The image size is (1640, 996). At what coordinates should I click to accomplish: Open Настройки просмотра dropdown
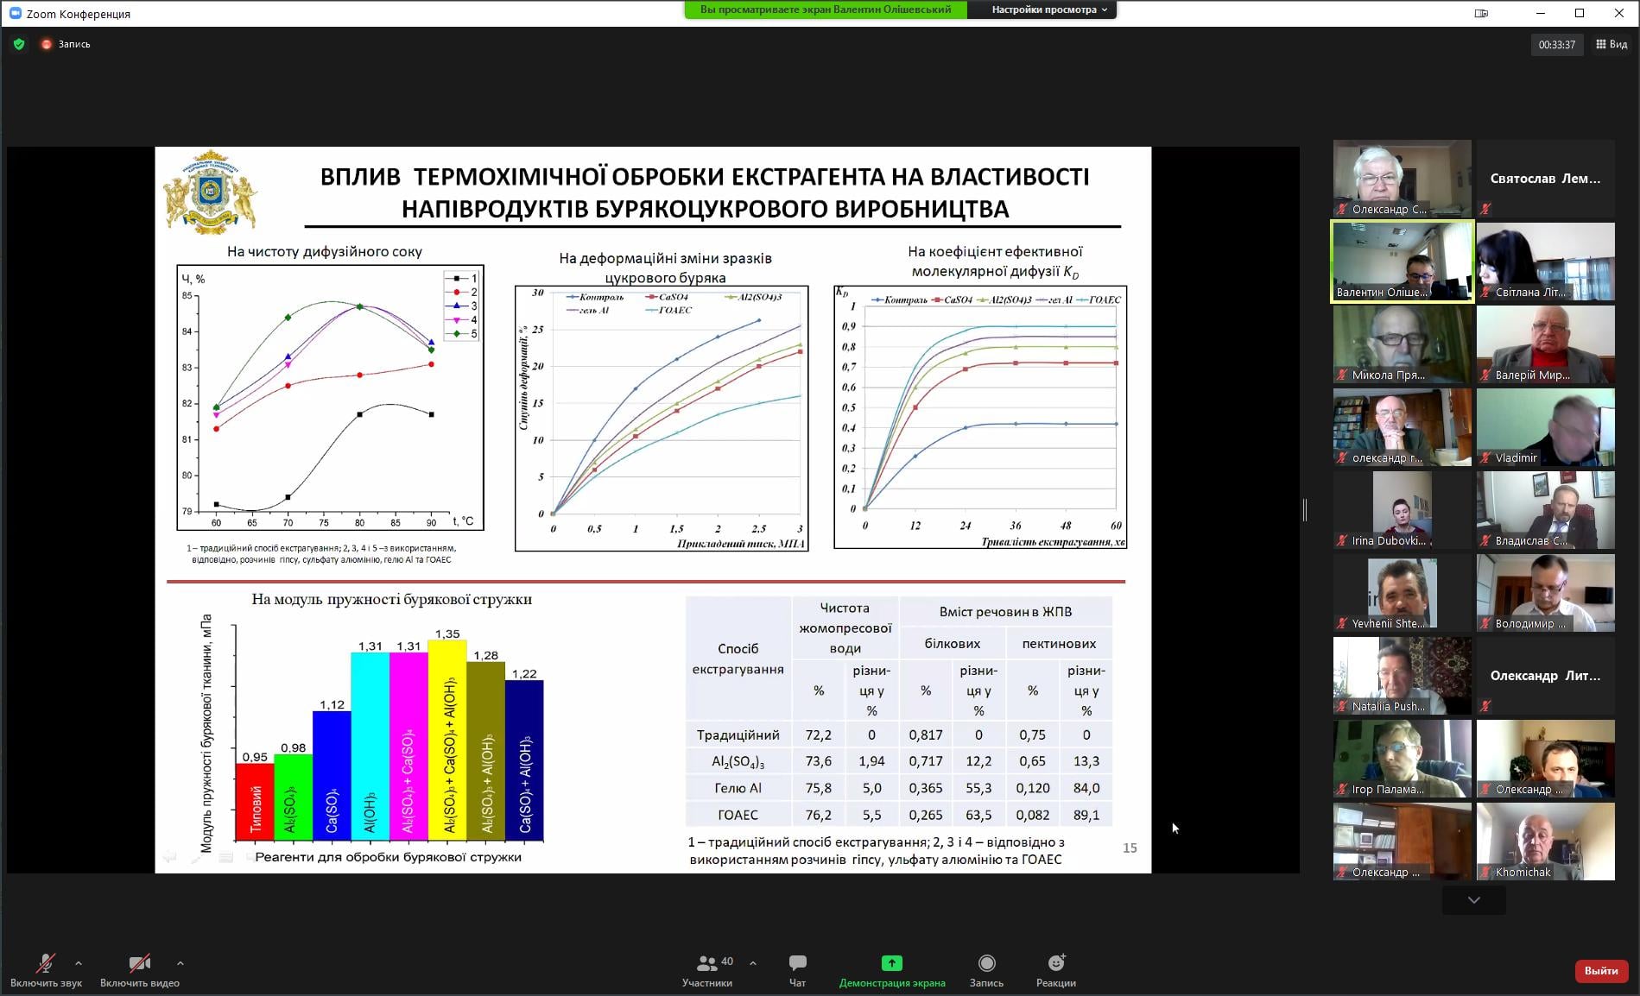tap(1048, 9)
